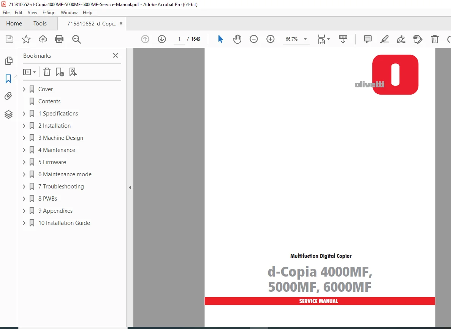The height and width of the screenshot is (329, 451).
Task: Open the Find text magnifier tool
Action: tap(76, 39)
